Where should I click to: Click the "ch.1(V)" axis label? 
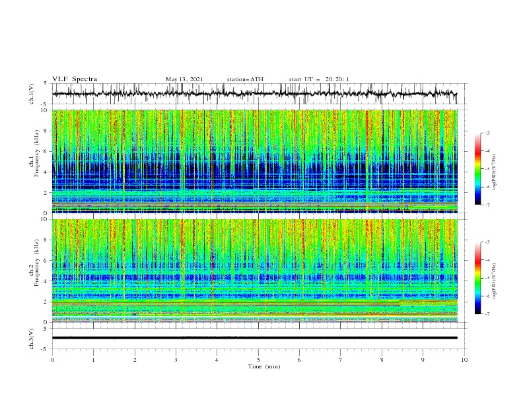32,94
